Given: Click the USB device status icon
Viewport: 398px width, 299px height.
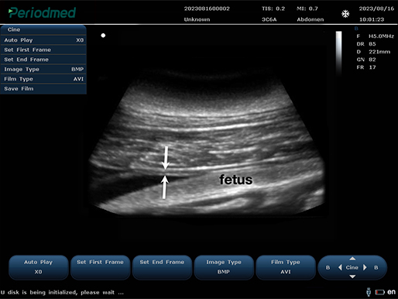Looking at the screenshot, I should pyautogui.click(x=369, y=292).
